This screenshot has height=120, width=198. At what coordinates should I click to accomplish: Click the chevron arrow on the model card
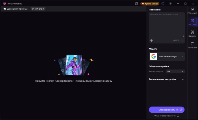[x=182, y=56]
